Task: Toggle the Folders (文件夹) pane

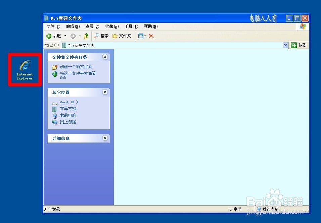Action: pos(122,36)
